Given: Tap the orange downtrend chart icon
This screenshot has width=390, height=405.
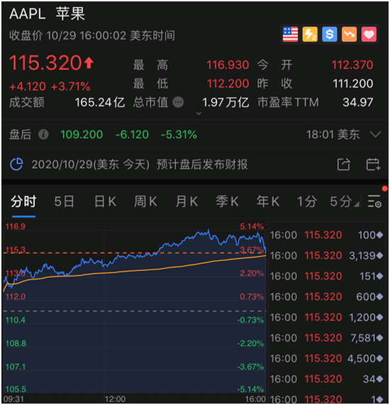Looking at the screenshot, I should point(349,34).
